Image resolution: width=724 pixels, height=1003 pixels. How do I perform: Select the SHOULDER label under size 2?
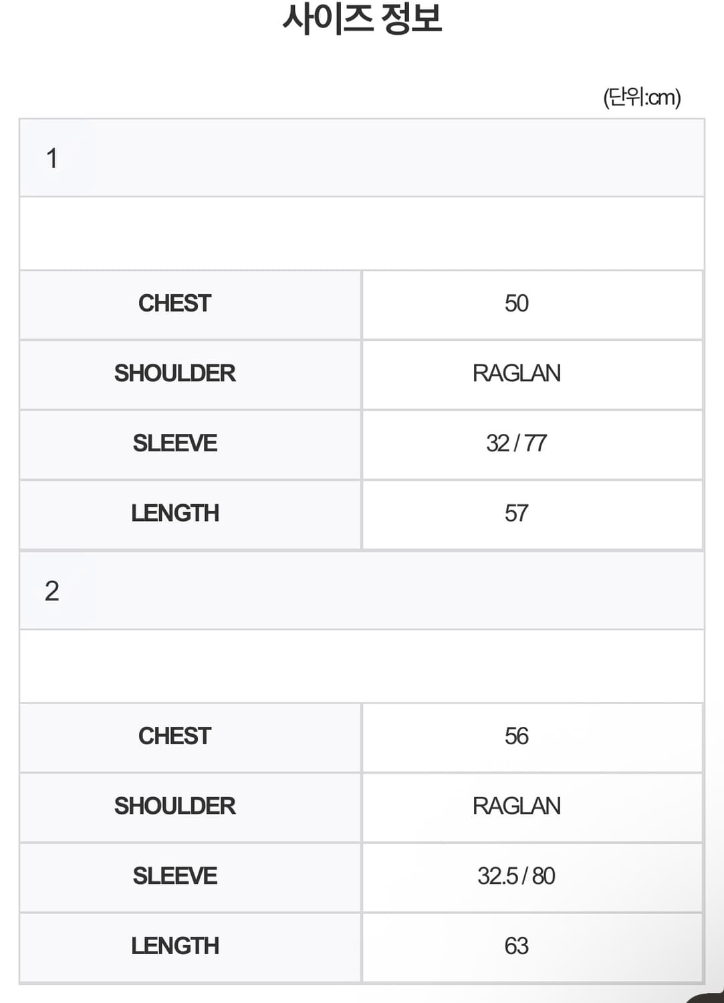coord(175,806)
